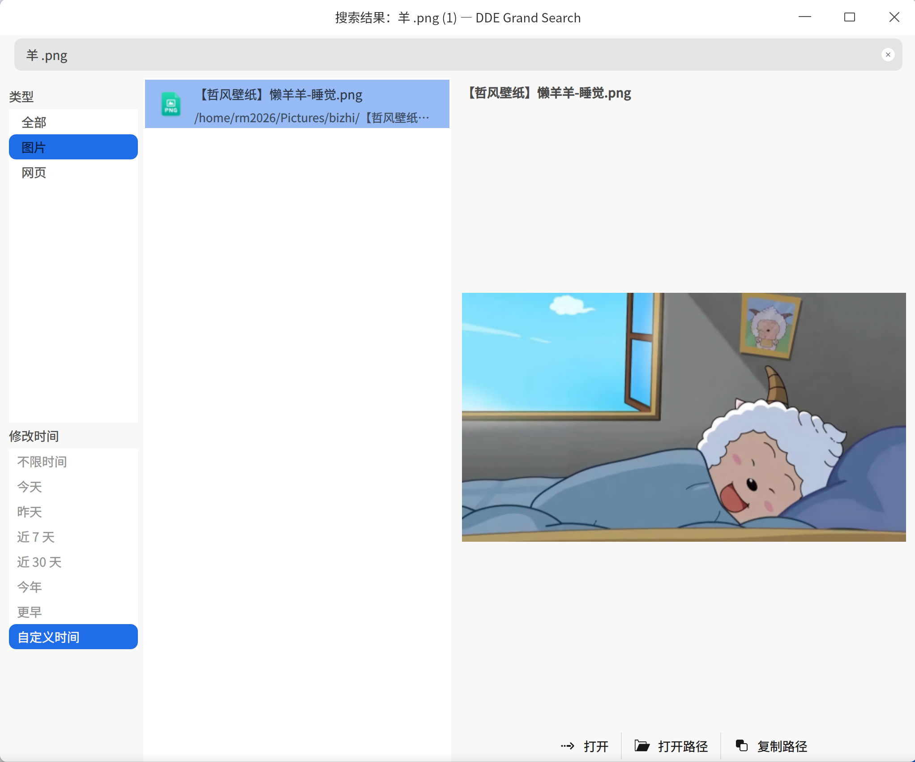This screenshot has width=915, height=762.
Task: Clear the search field with the X icon
Action: click(x=888, y=55)
